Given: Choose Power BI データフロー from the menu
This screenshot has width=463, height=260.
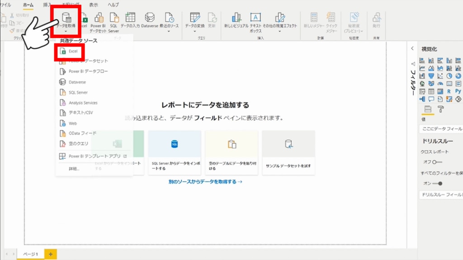Looking at the screenshot, I should click(x=94, y=71).
